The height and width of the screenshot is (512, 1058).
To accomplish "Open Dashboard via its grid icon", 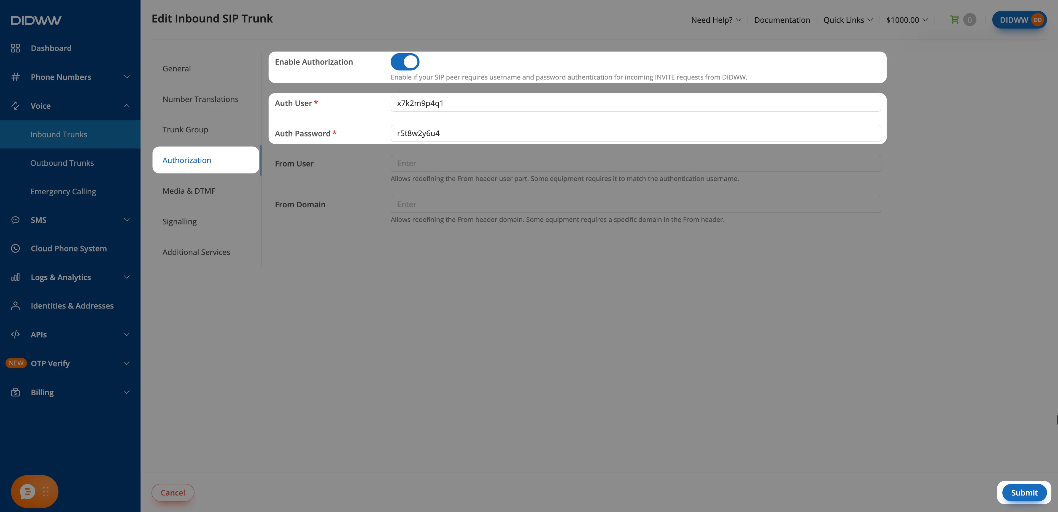I will point(15,48).
